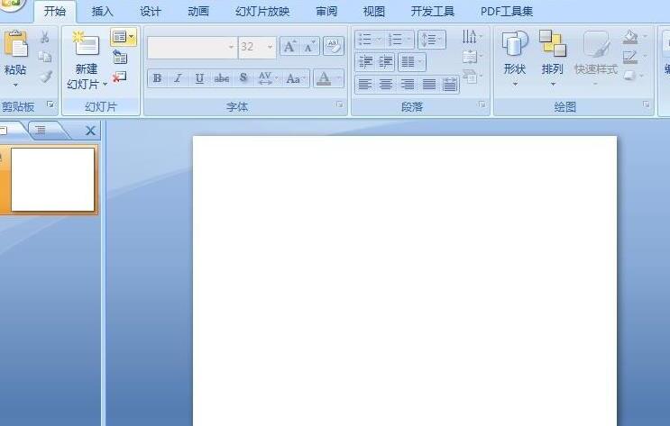Toggle italic formatting
This screenshot has height=426, width=670.
pos(178,78)
